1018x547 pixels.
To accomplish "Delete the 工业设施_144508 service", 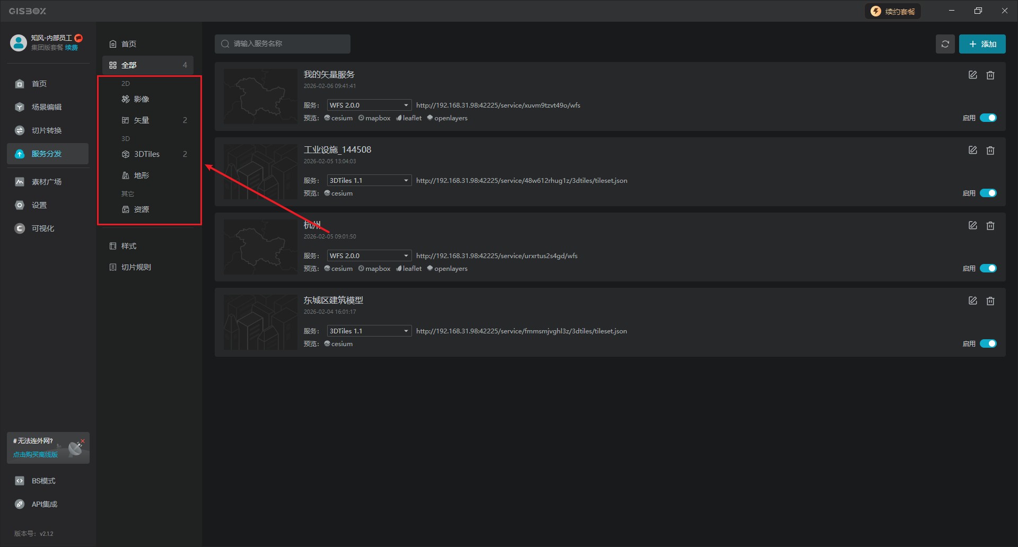I will point(990,151).
